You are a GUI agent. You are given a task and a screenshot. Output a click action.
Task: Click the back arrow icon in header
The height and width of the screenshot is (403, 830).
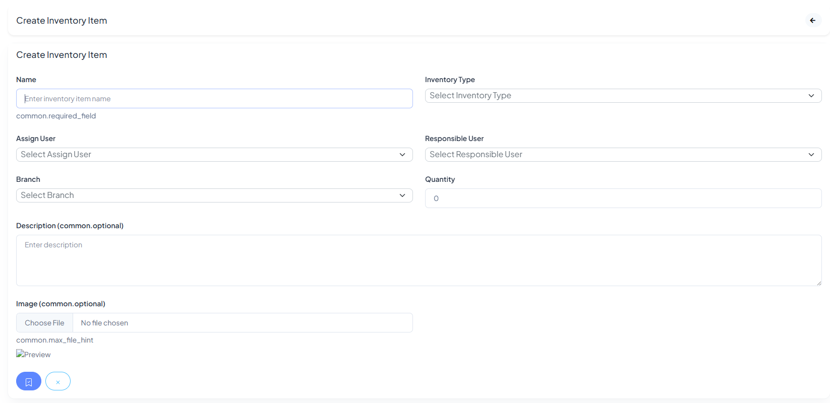point(812,21)
